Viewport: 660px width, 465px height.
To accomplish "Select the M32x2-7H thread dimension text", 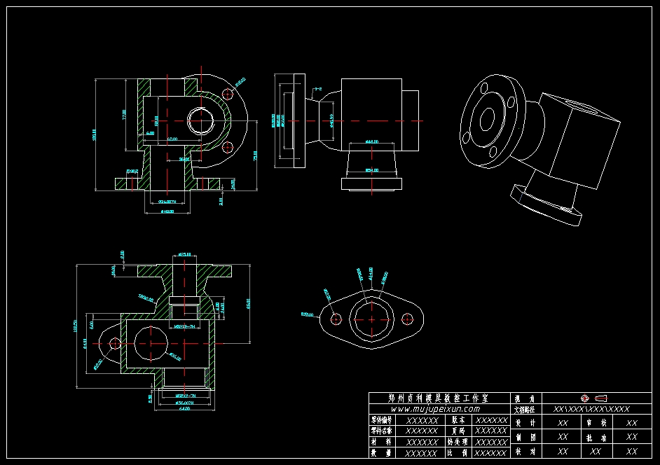I will point(185,326).
